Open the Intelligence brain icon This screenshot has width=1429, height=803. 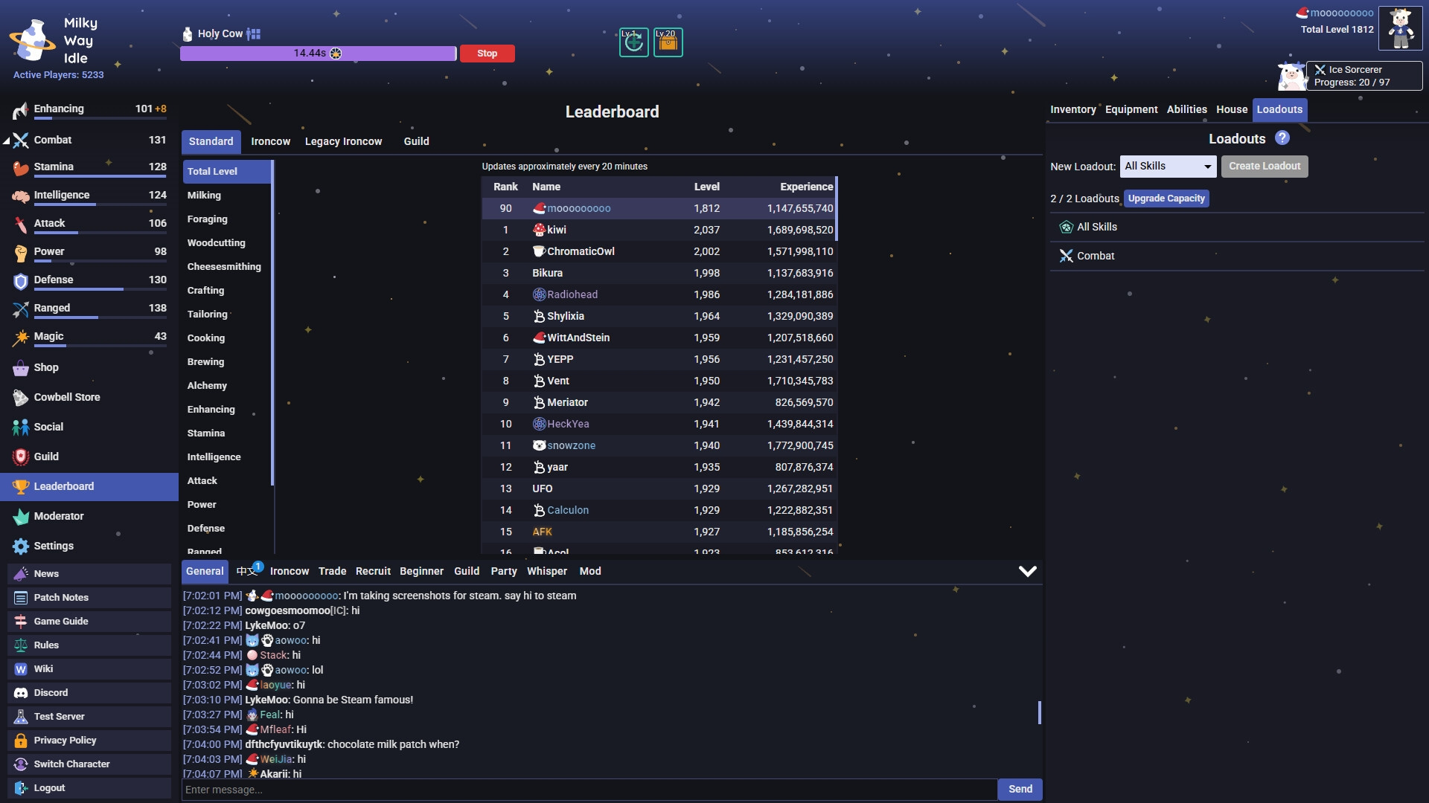pyautogui.click(x=21, y=196)
